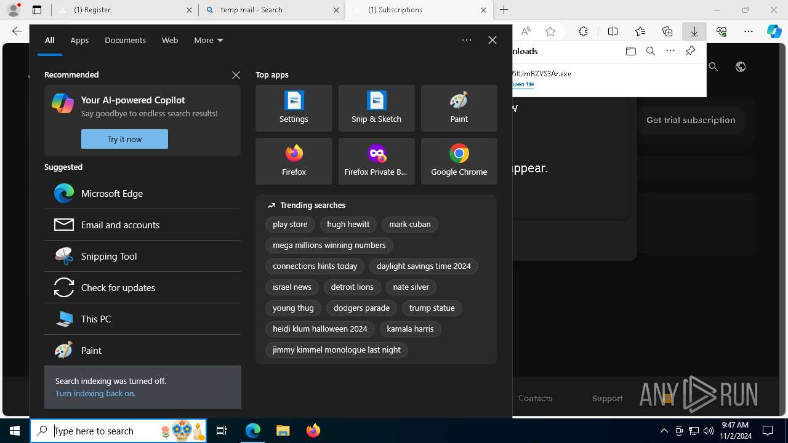This screenshot has width=788, height=443.
Task: Click in the taskbar search box
Action: [x=118, y=431]
